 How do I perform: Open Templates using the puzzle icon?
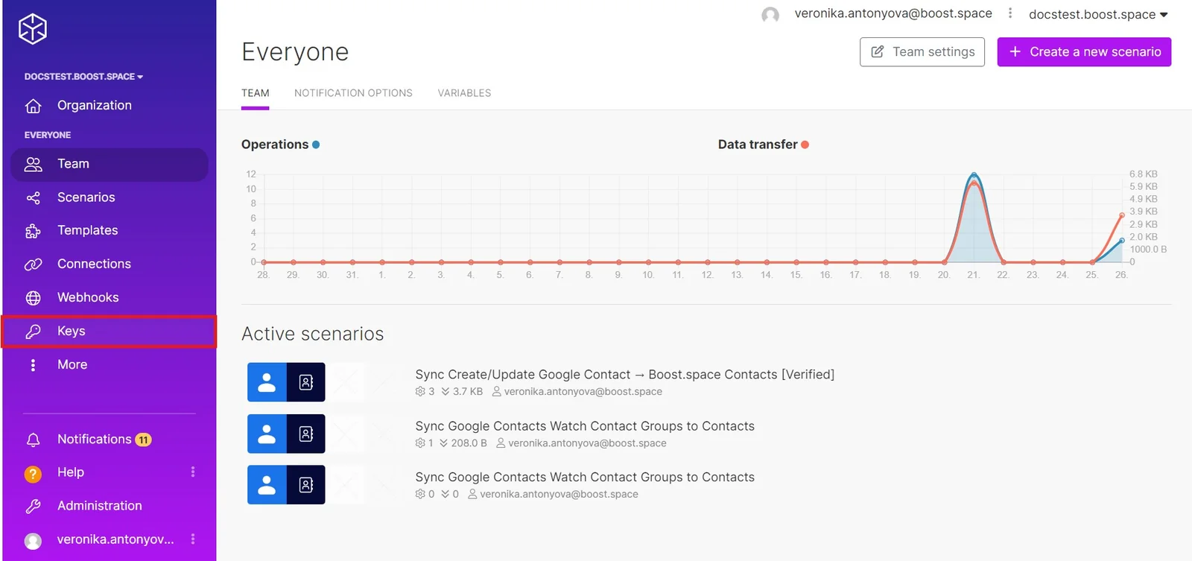coord(33,231)
